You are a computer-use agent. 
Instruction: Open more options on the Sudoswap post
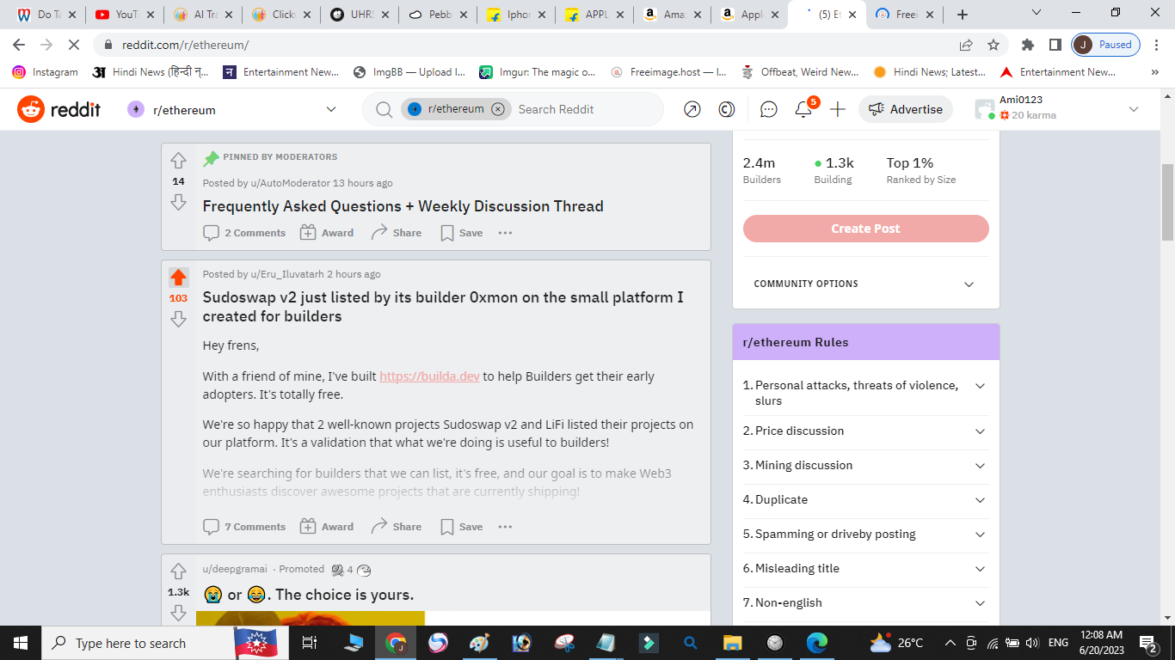coord(505,527)
